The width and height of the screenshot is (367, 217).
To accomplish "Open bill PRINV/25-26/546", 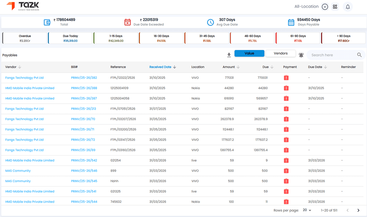I will [84, 171].
